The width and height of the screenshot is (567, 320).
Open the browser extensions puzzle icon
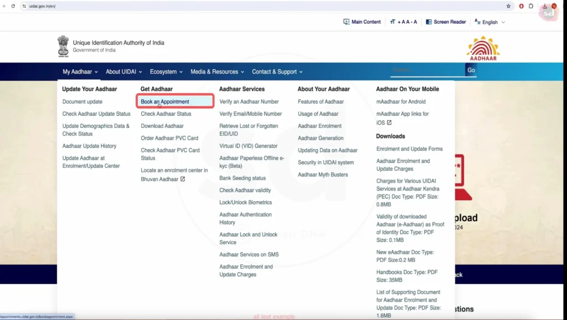532,6
